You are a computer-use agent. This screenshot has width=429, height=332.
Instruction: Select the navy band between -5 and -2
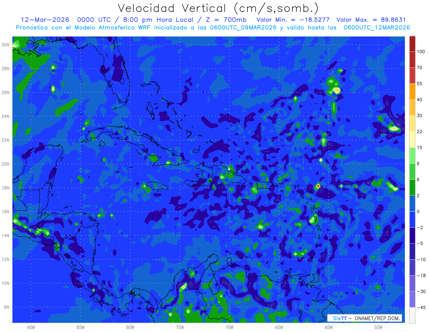pos(412,236)
